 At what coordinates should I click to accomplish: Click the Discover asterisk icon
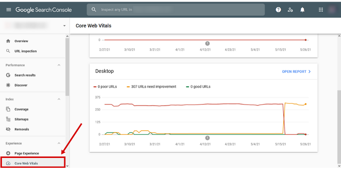click(8, 85)
